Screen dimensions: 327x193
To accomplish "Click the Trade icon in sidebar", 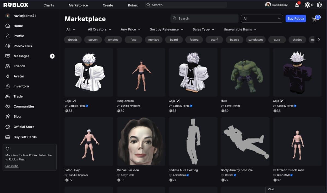I will tap(8, 96).
